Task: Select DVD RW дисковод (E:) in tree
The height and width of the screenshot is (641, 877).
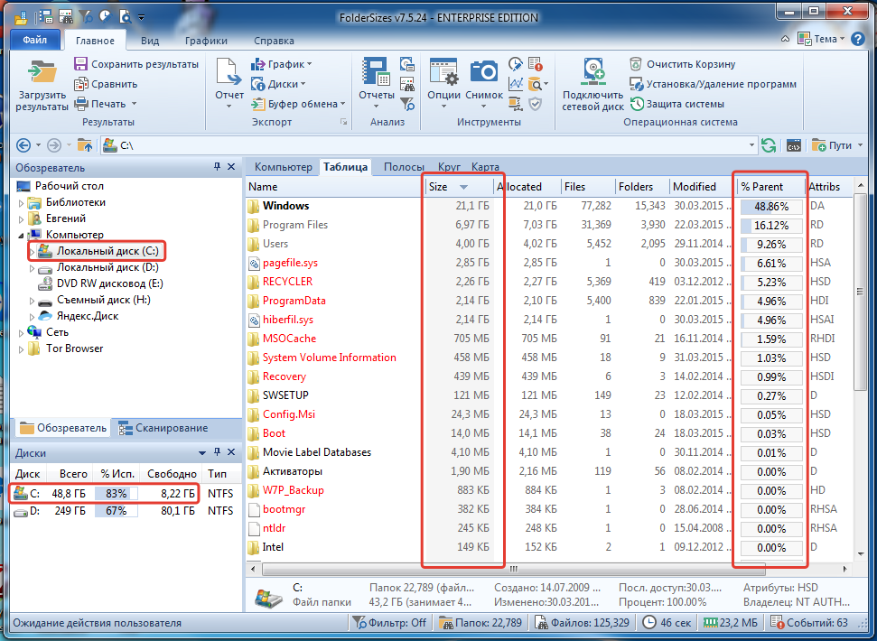Action: coord(109,283)
